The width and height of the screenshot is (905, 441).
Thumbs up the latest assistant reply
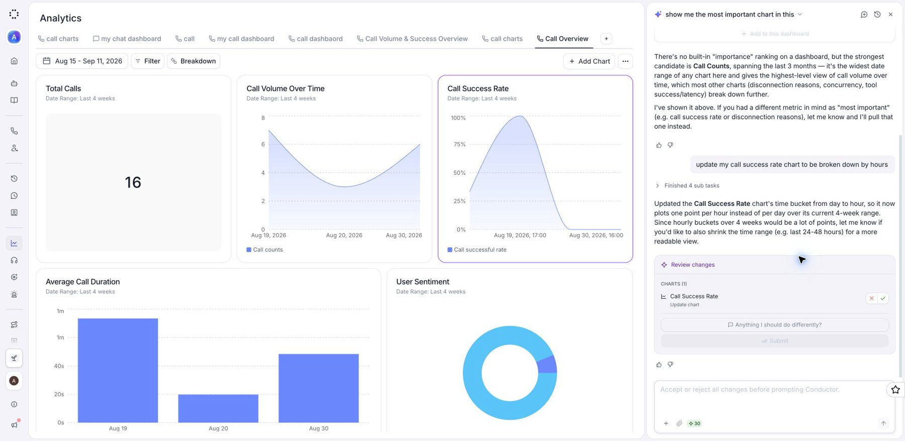point(659,365)
